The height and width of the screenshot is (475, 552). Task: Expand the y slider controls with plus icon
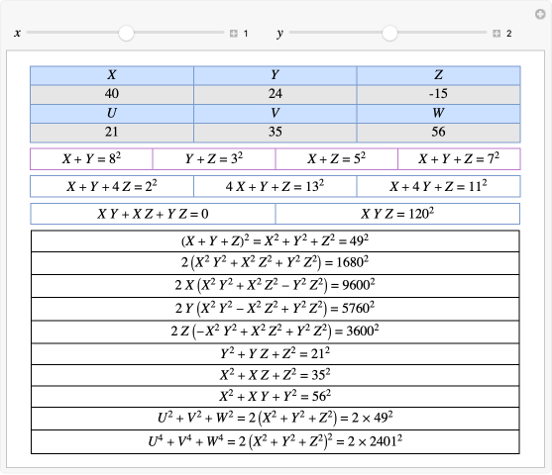click(x=497, y=34)
